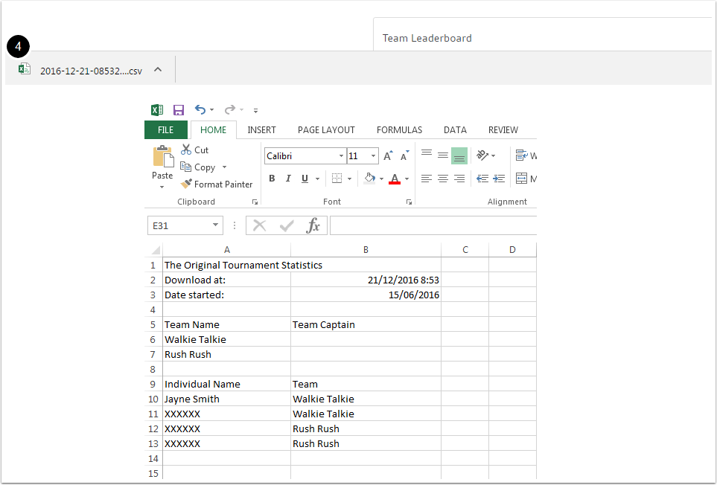This screenshot has height=485, width=717.
Task: Click into the formula bar
Action: pyautogui.click(x=433, y=225)
